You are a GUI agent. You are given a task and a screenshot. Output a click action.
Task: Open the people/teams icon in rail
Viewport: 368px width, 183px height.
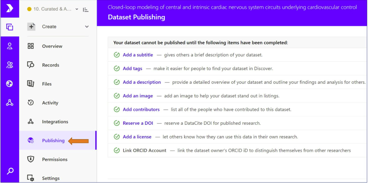[10, 65]
